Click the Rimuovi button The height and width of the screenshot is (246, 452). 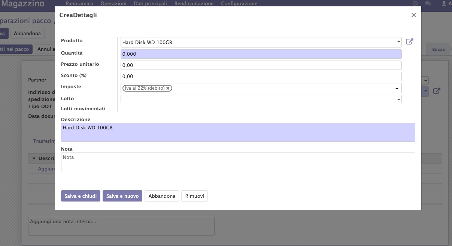[194, 196]
